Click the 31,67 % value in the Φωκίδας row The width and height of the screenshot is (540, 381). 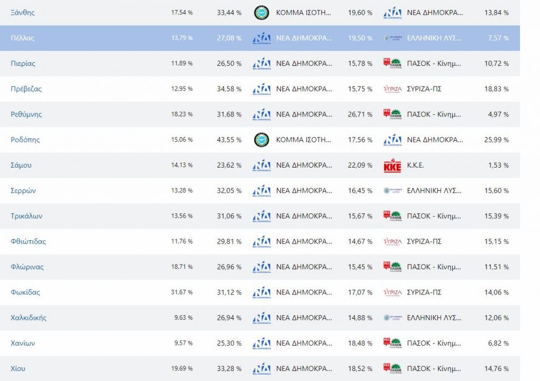[182, 292]
